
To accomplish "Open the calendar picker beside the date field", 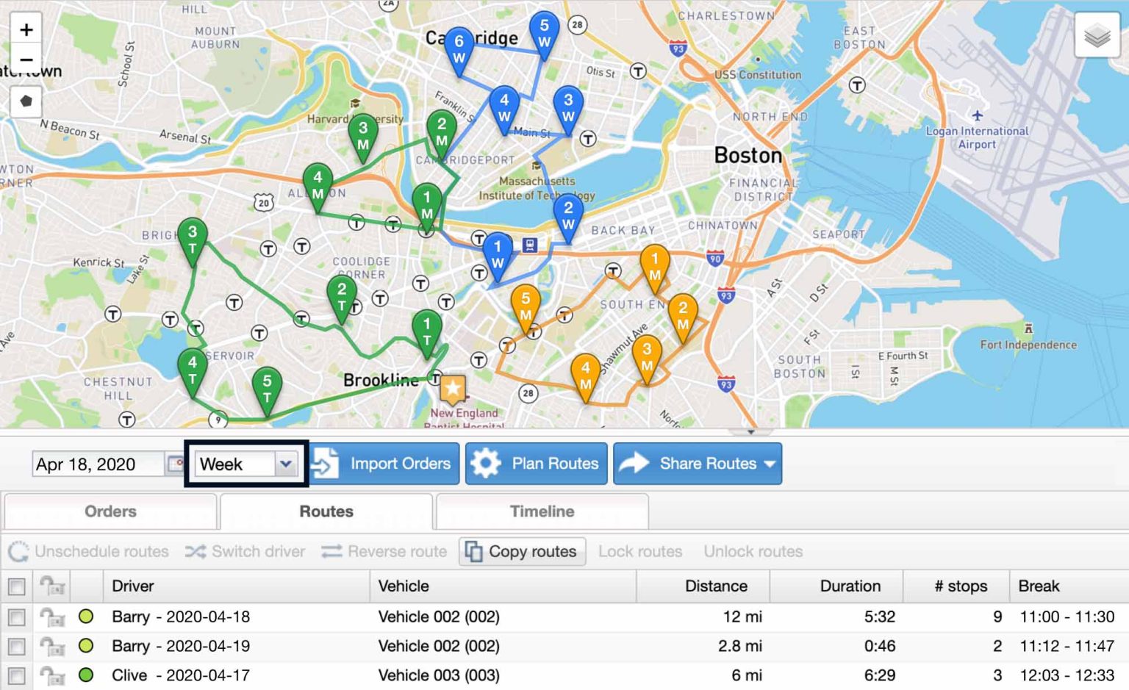I will 174,464.
